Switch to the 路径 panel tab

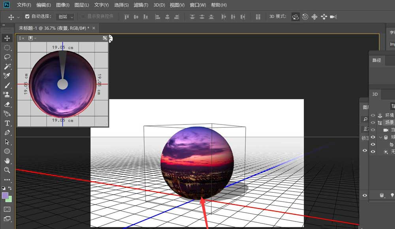pos(376,60)
